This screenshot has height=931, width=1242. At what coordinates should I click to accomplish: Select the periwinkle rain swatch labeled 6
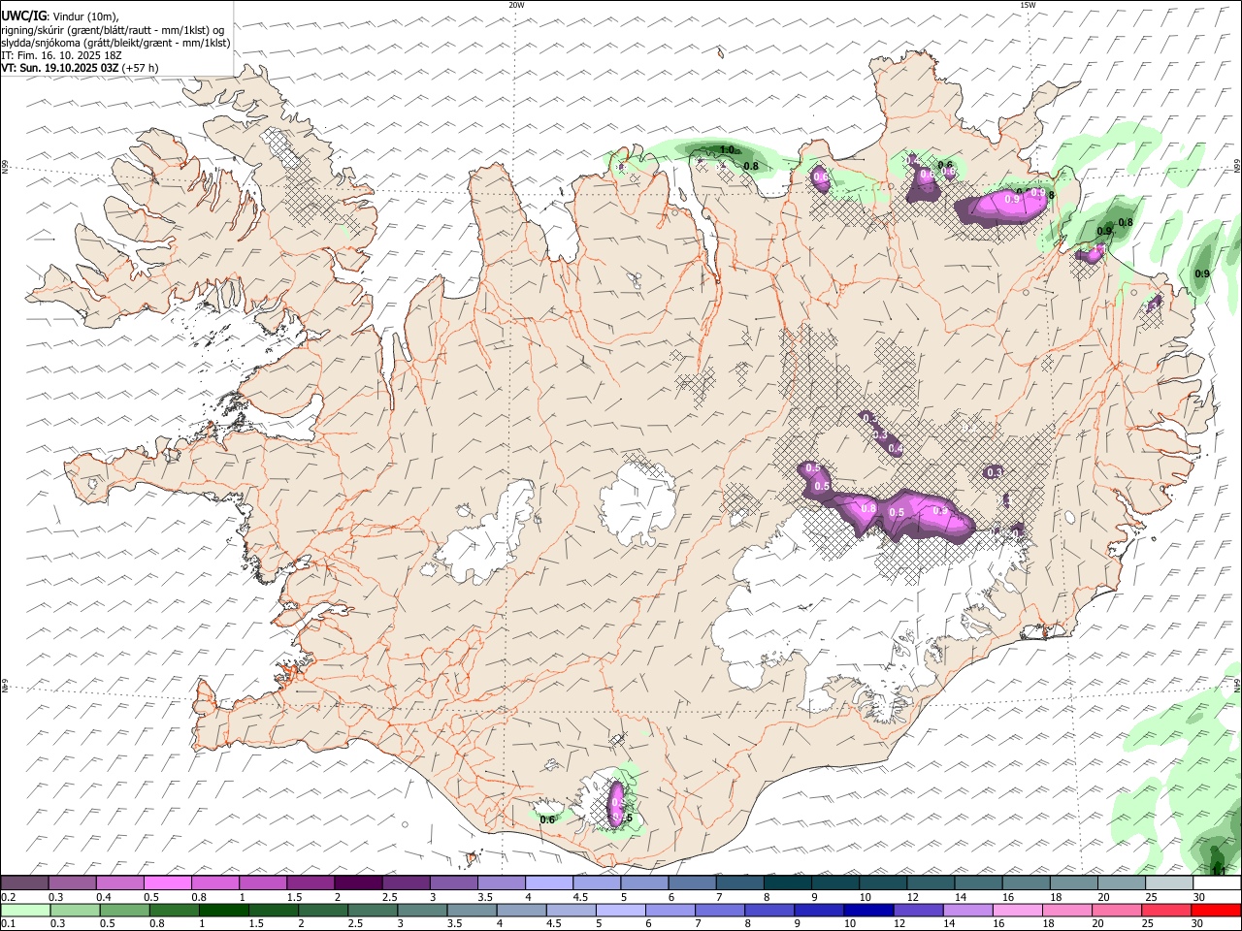click(670, 910)
